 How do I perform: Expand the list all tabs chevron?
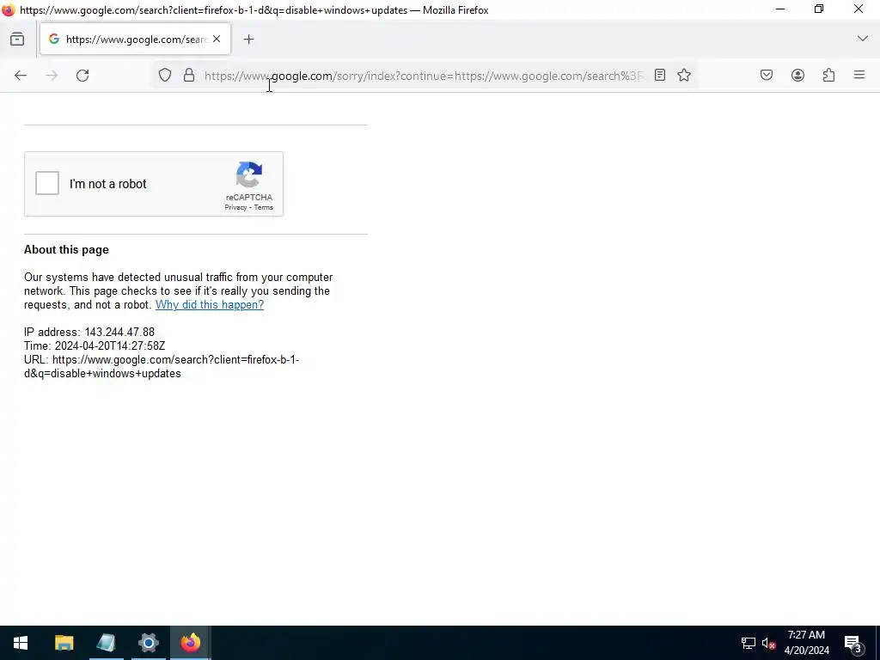tap(863, 39)
